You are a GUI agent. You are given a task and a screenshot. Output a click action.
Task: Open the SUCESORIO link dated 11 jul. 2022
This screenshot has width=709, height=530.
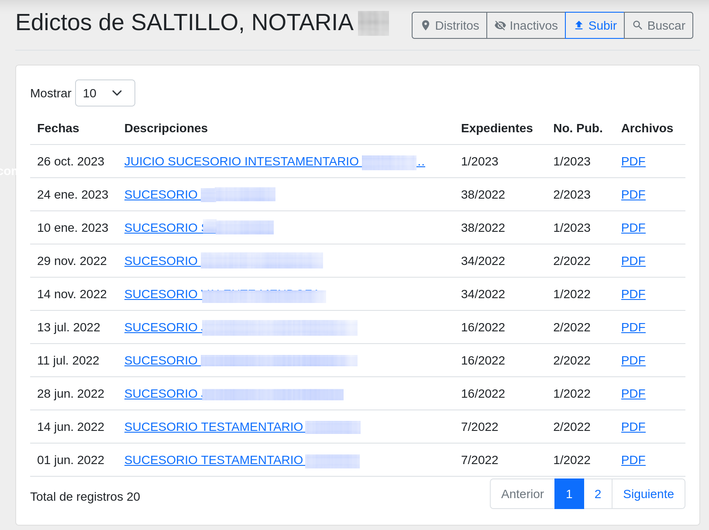(x=241, y=361)
